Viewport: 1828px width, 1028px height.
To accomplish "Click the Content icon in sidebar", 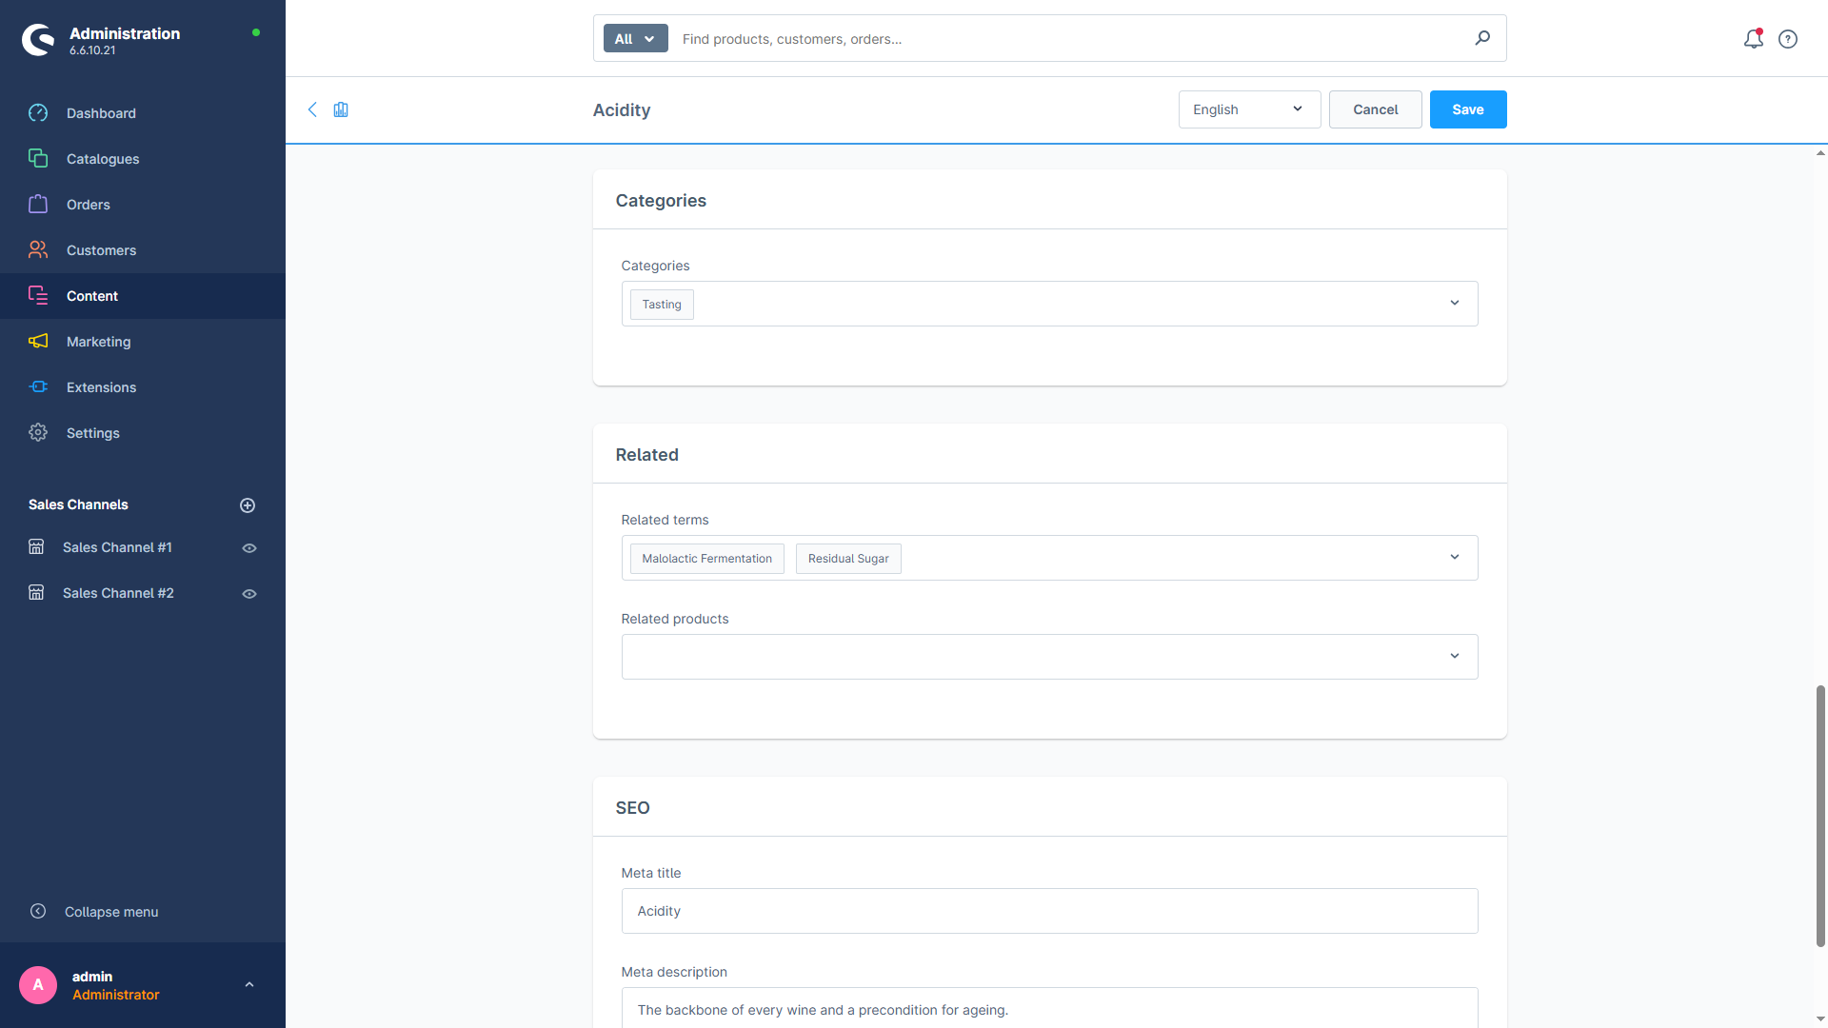I will point(38,296).
